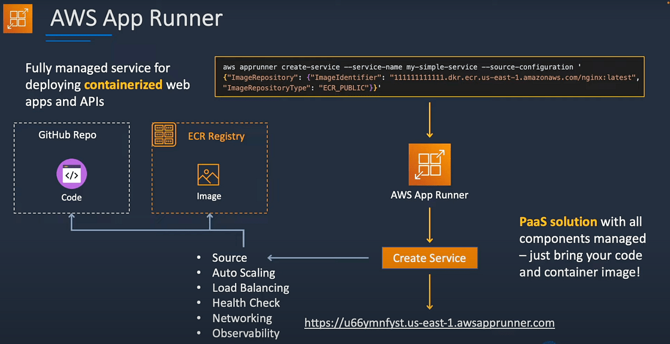Select the AWS App Runner service icon in the diagram

(429, 165)
